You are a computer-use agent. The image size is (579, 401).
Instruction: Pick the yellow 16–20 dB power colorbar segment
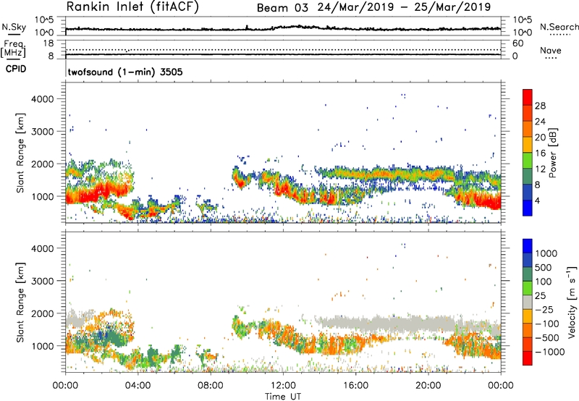coord(528,145)
